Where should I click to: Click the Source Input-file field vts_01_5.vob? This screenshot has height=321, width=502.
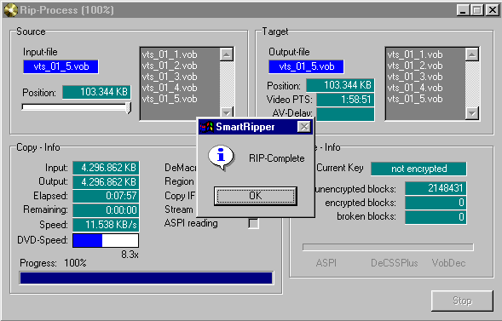[x=61, y=66]
